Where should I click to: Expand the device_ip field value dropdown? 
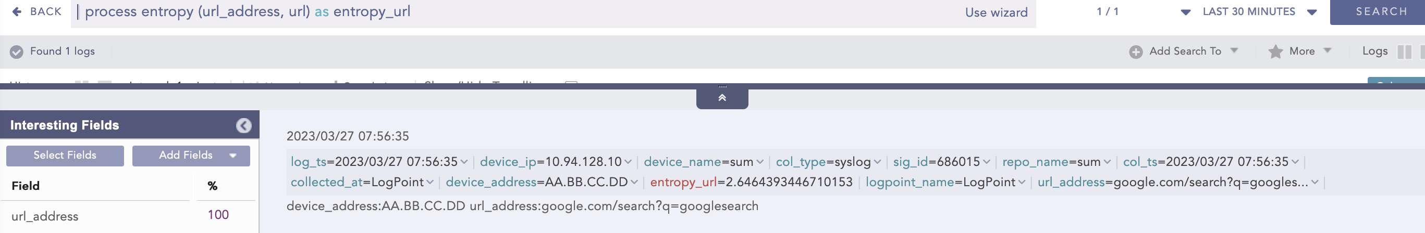(x=628, y=162)
